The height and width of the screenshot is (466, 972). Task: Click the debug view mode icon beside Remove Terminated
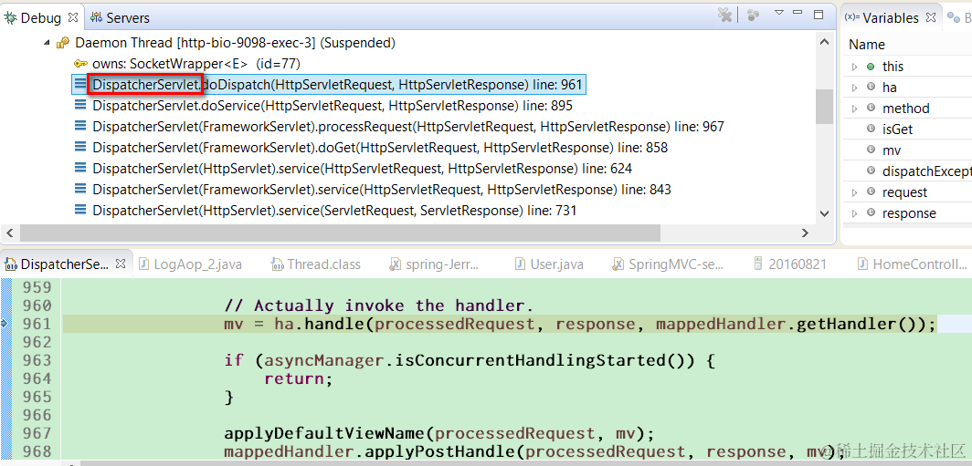point(753,16)
